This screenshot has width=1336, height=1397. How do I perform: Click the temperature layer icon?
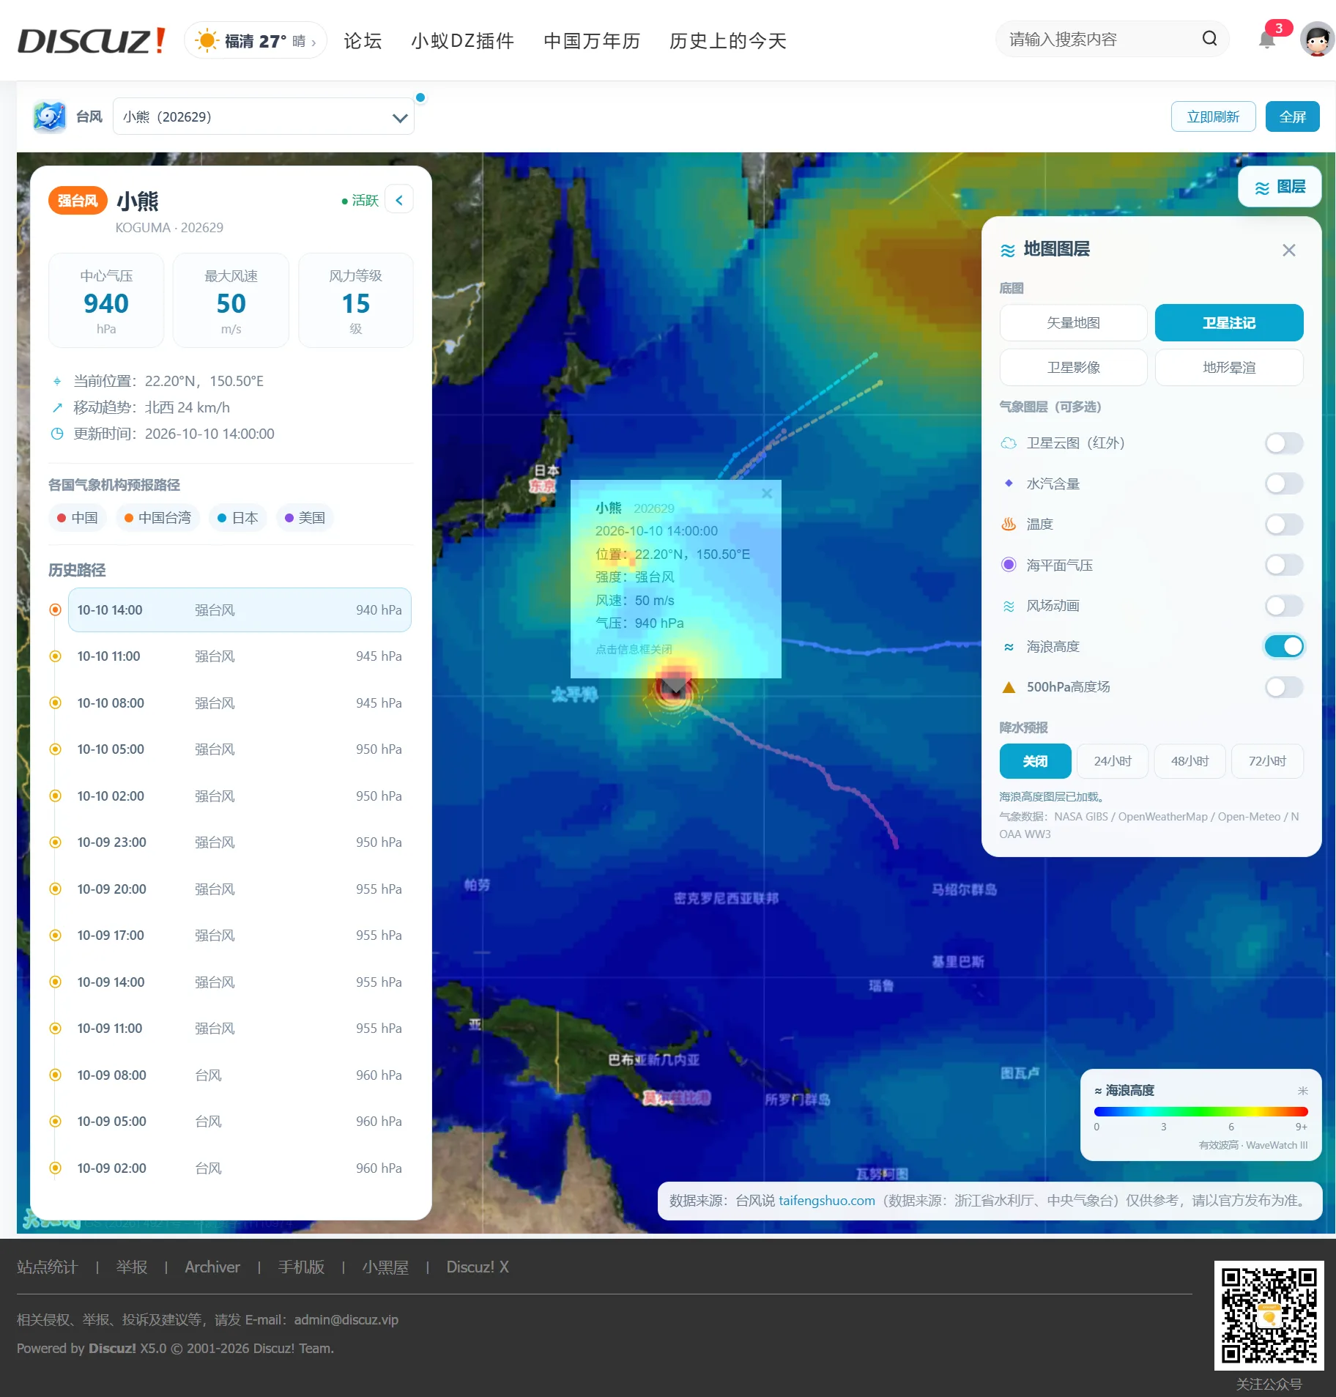point(1009,524)
